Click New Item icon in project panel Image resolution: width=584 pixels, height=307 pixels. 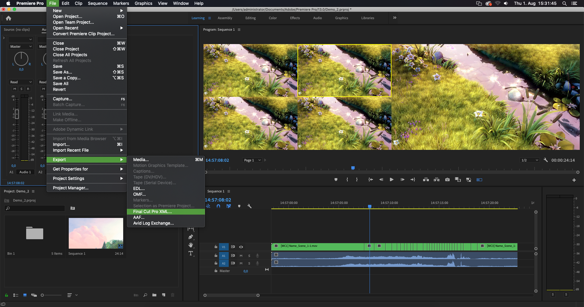[x=164, y=295]
